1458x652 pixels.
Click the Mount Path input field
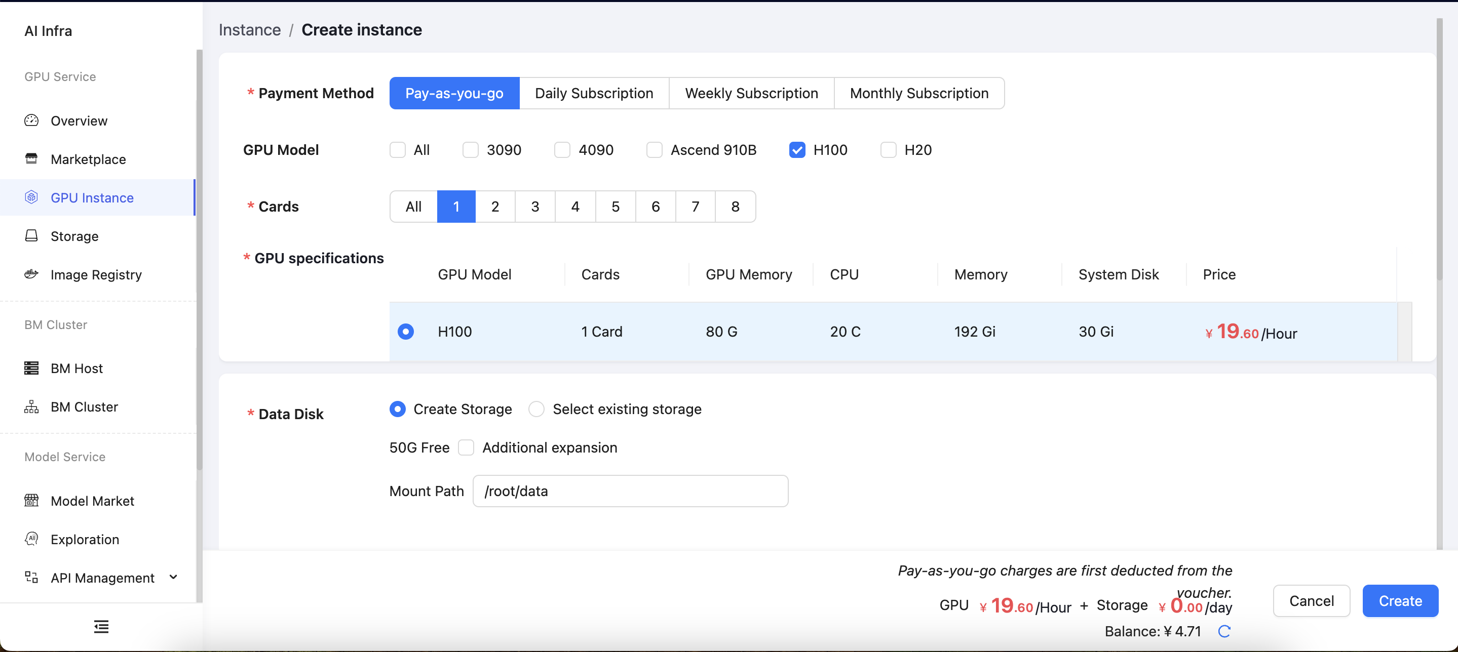[630, 491]
